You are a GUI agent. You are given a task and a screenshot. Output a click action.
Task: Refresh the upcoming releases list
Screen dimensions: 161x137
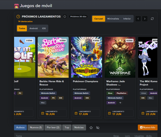(152, 19)
